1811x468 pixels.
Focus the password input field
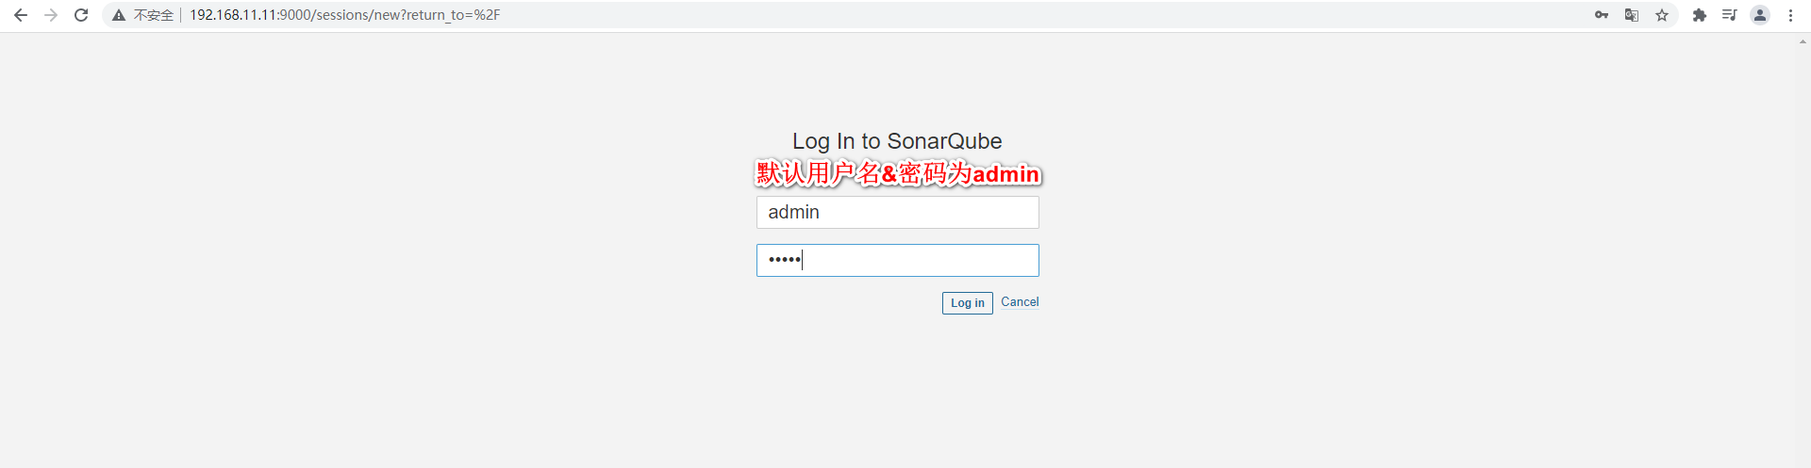[x=898, y=260]
